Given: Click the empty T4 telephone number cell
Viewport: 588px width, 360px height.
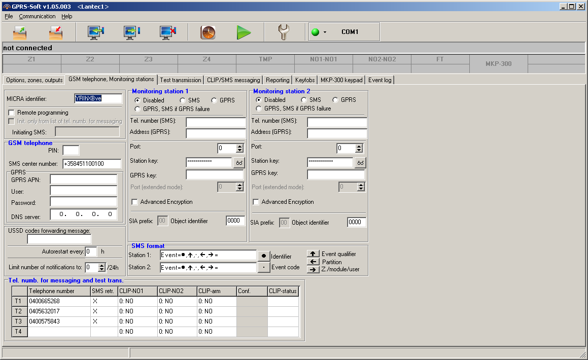Looking at the screenshot, I should tap(59, 332).
